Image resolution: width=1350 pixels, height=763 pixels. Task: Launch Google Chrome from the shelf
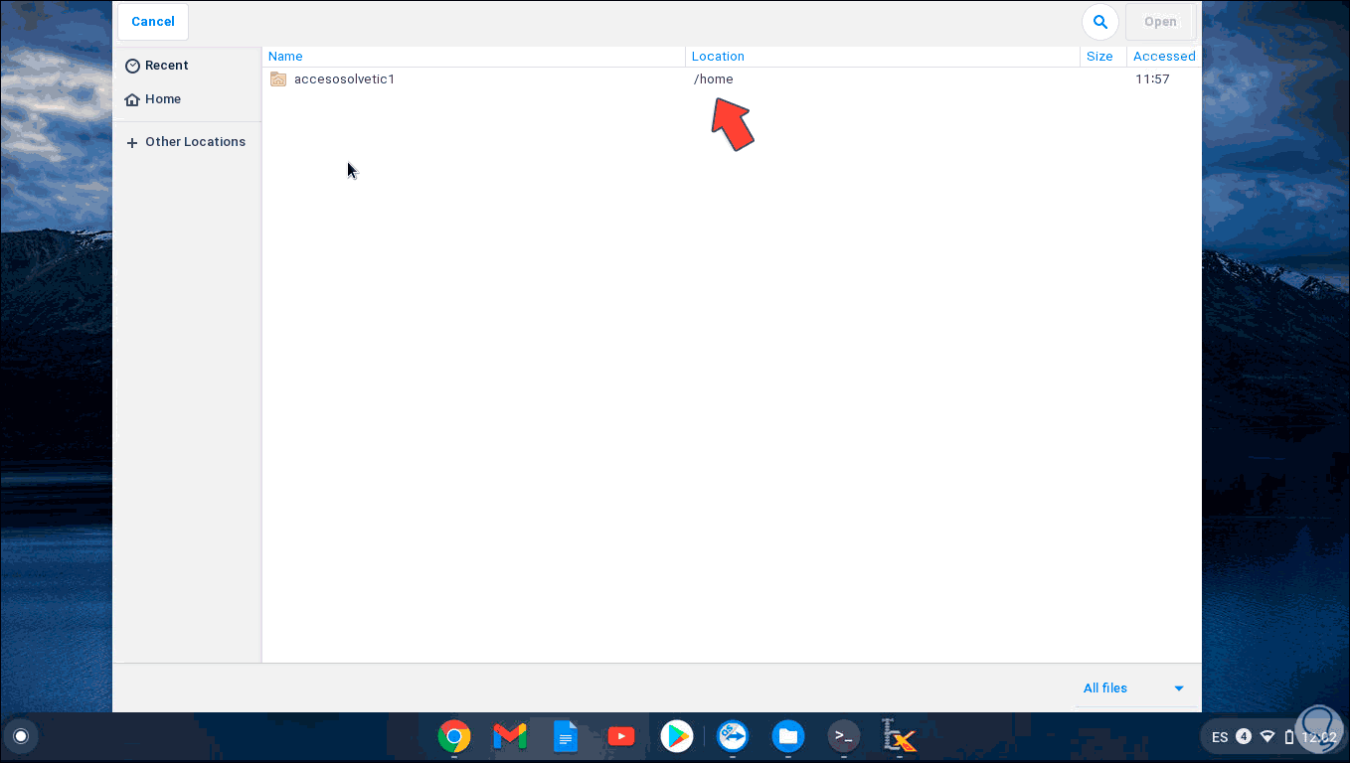point(454,737)
